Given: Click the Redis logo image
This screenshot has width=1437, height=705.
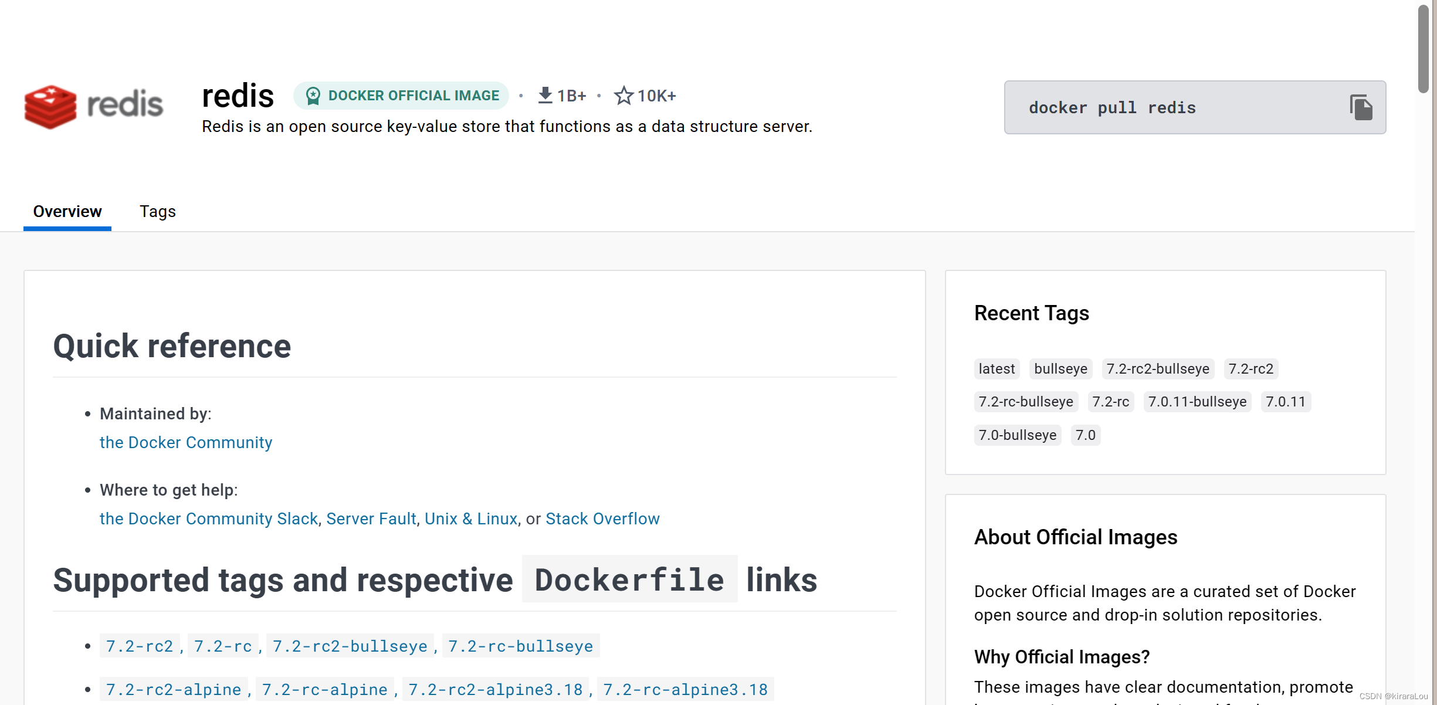Looking at the screenshot, I should (94, 107).
